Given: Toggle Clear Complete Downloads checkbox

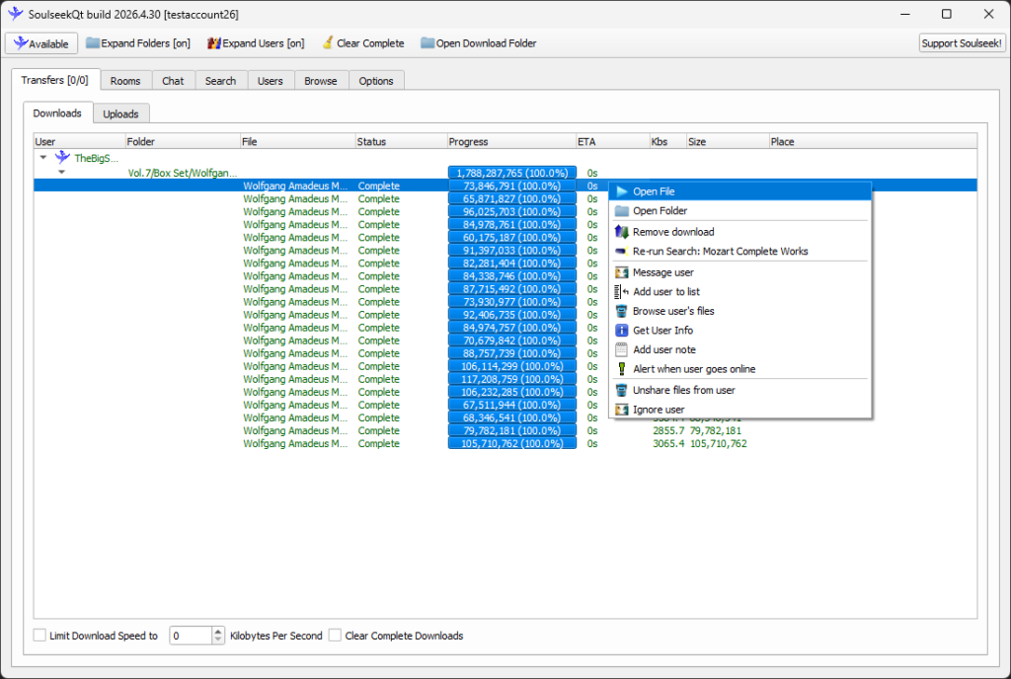Looking at the screenshot, I should pyautogui.click(x=335, y=636).
